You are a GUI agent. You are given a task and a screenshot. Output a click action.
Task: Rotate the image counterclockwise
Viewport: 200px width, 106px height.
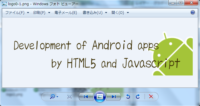point(128,96)
